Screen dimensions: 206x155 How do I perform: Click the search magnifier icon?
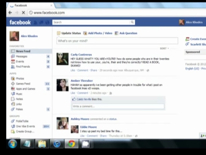click(x=132, y=22)
